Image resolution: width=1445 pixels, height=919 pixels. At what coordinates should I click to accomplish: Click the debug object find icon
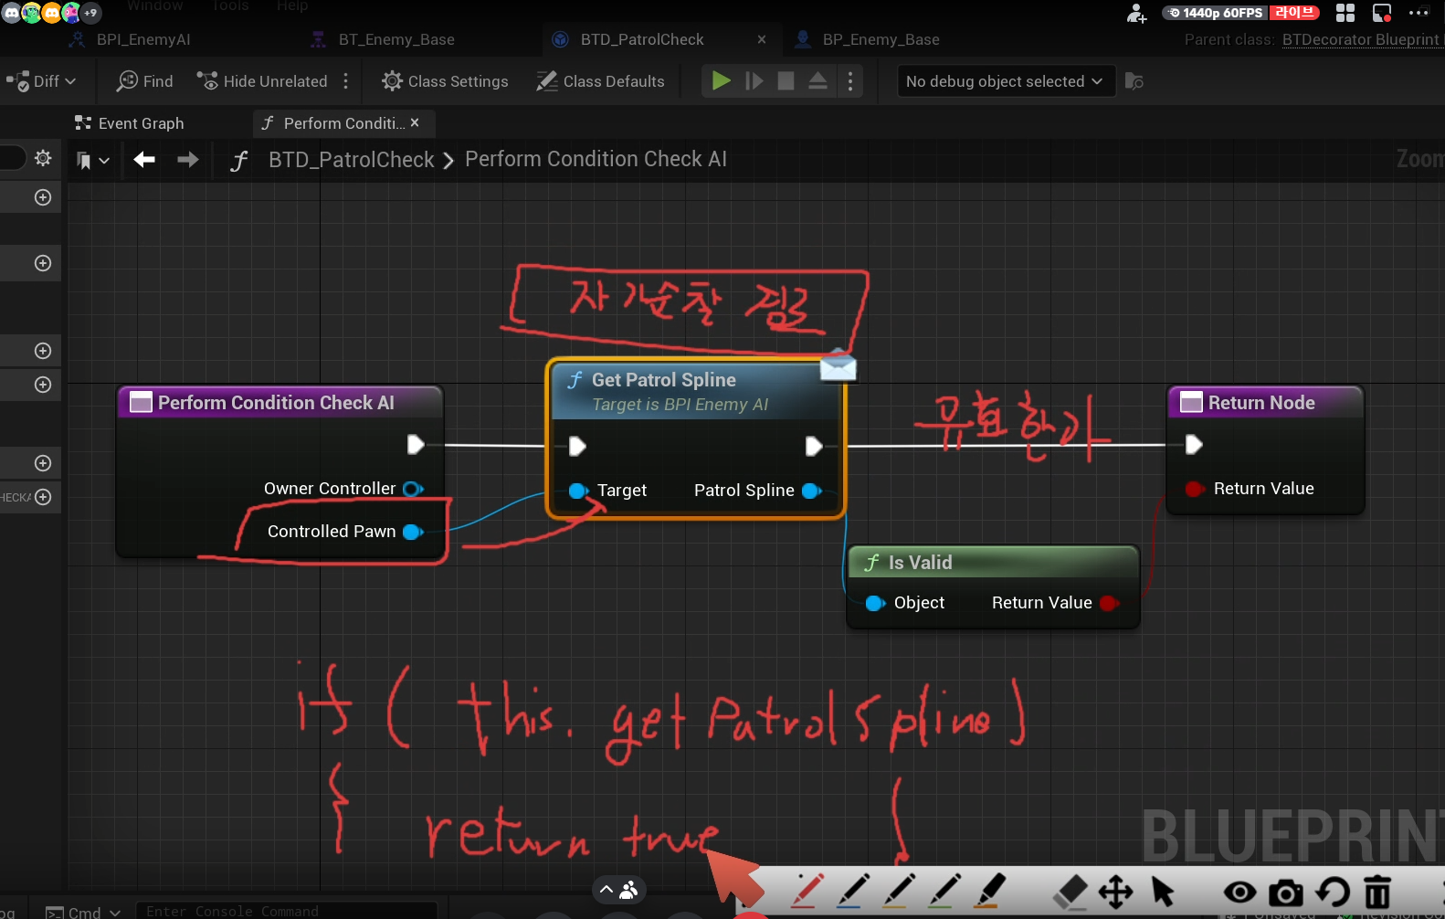tap(1134, 81)
